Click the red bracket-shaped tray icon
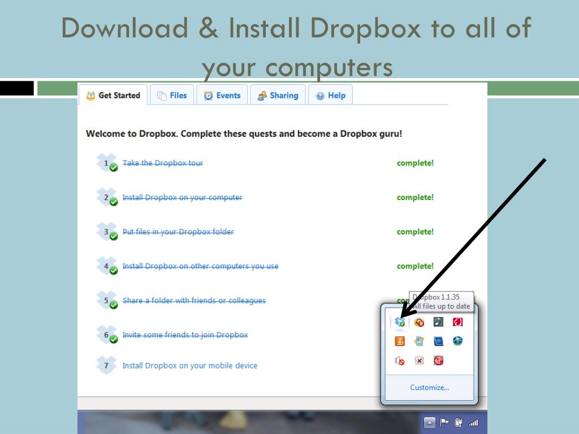Viewport: 579px width, 434px height. click(457, 322)
